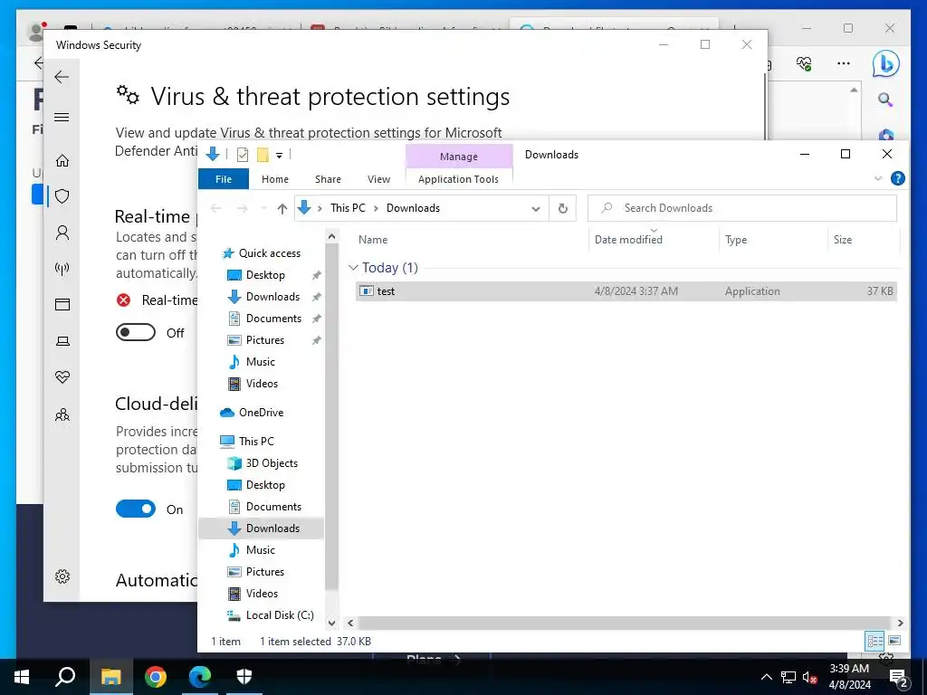
Task: Sort by Type column header
Action: click(x=736, y=239)
